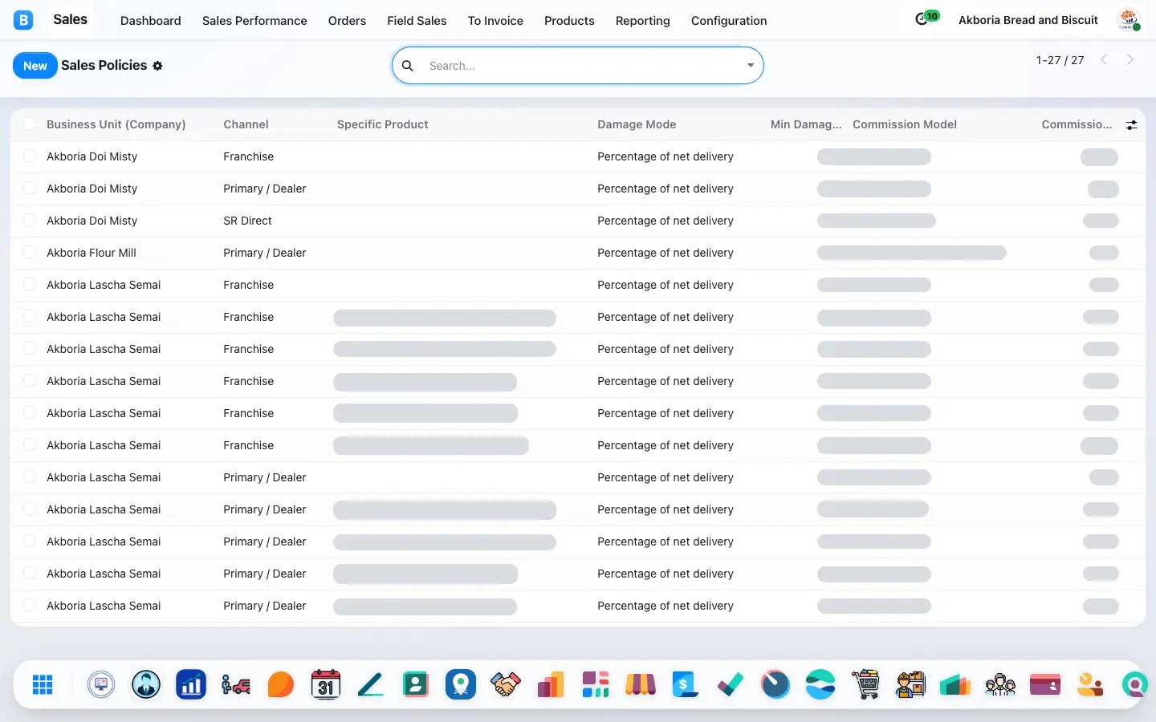The height and width of the screenshot is (722, 1156).
Task: Launch the blue bar chart app icon
Action: [191, 684]
